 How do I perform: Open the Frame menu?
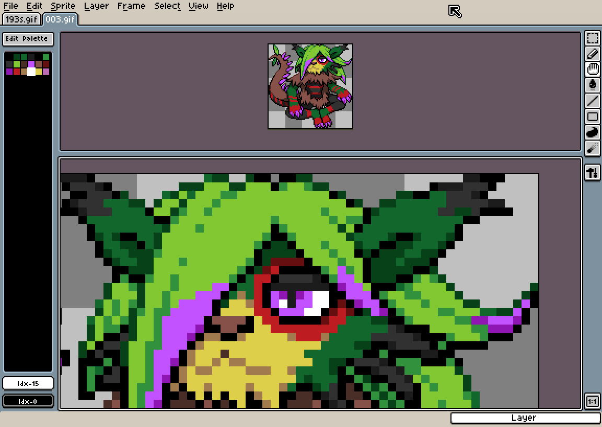pos(131,6)
